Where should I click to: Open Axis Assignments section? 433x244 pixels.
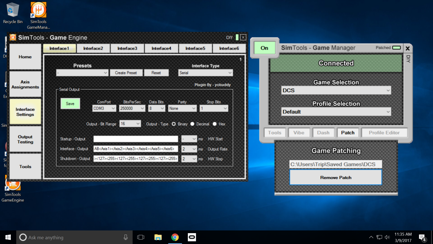pyautogui.click(x=25, y=84)
